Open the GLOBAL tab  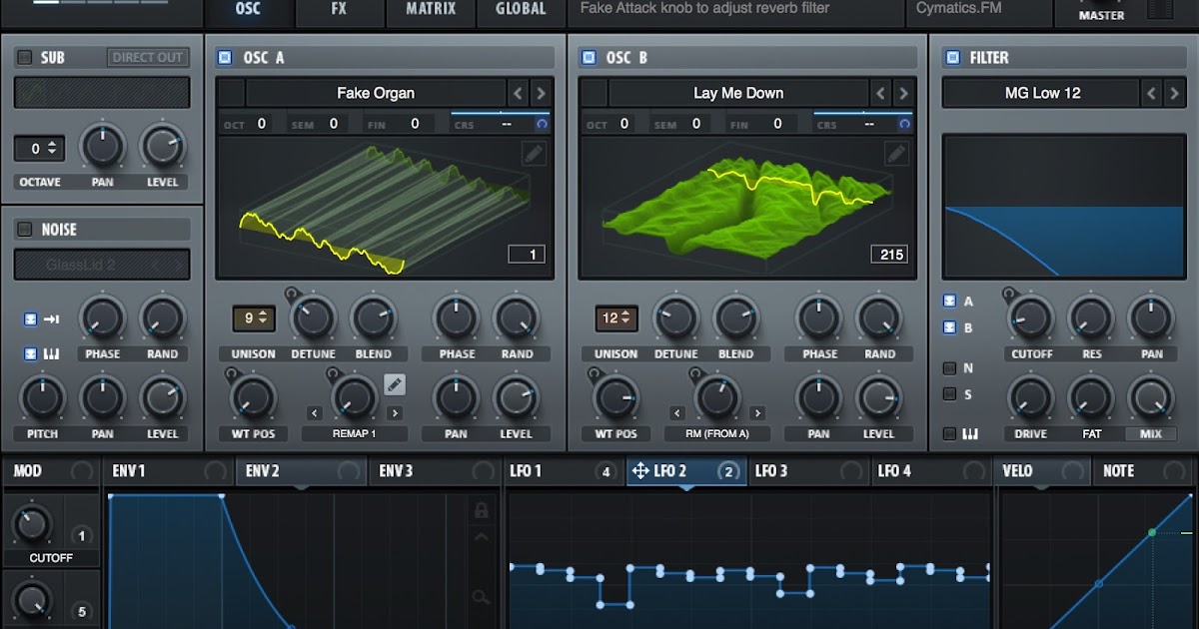point(521,9)
